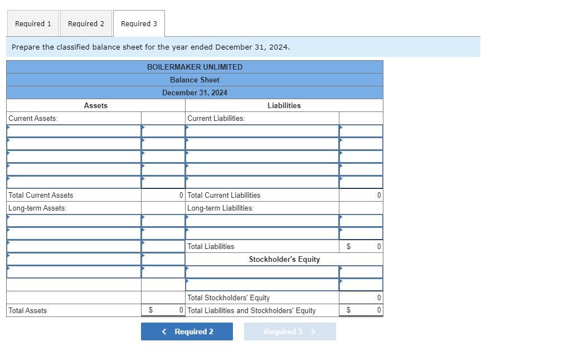Open the second Current Assets account selector
The width and height of the screenshot is (564, 361).
coord(72,143)
